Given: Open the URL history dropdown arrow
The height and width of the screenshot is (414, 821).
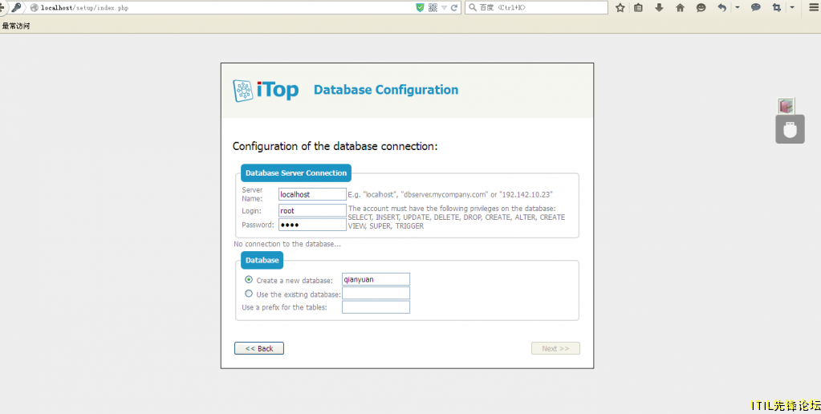Looking at the screenshot, I should [444, 8].
